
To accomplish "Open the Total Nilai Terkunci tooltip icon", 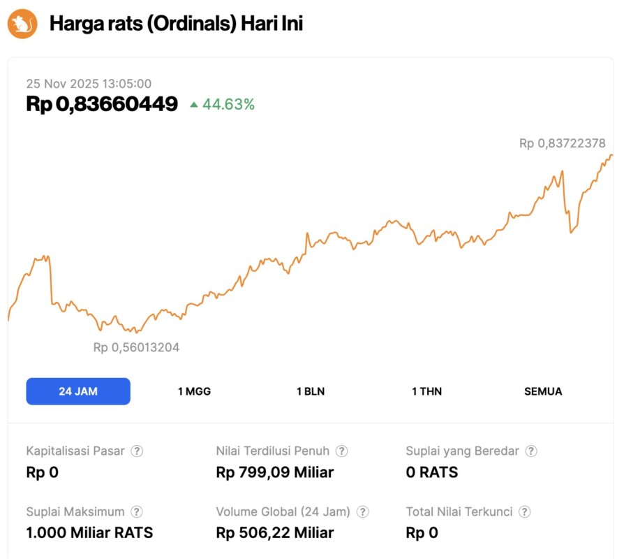I will tap(525, 511).
